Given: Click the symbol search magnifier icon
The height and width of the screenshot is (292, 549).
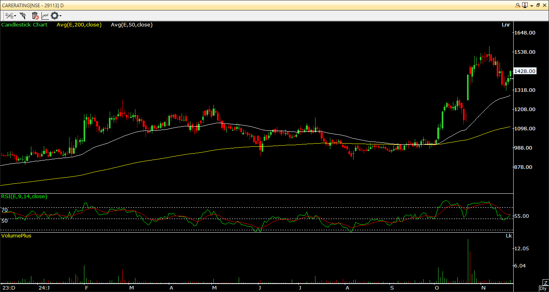Looking at the screenshot, I should pos(518,5).
